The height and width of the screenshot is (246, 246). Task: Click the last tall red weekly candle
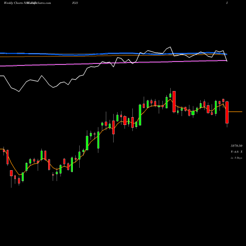click(227, 112)
